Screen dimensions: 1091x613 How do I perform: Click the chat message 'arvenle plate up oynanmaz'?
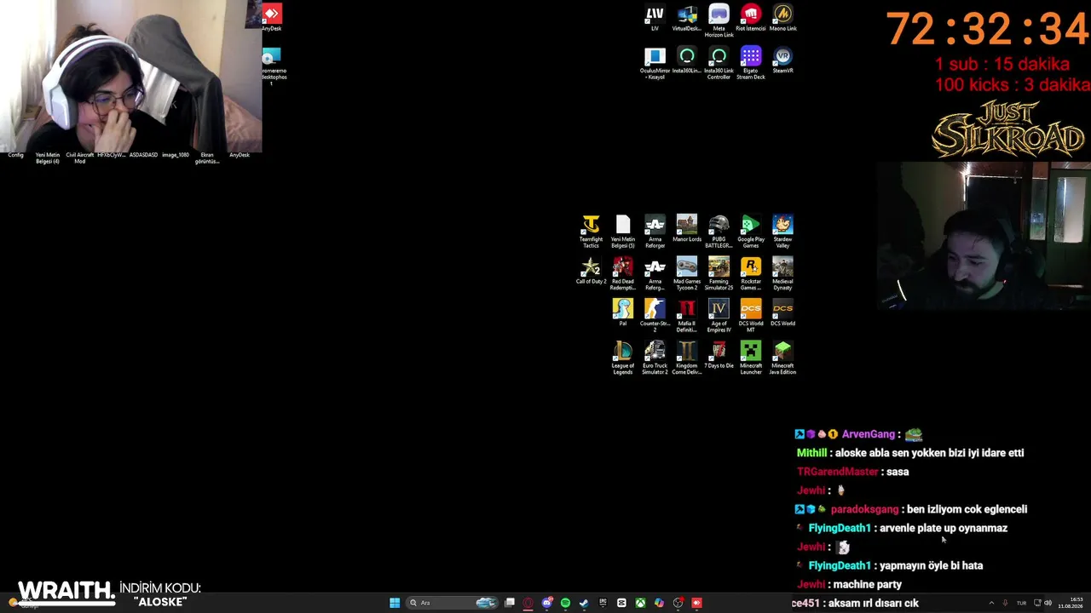tap(944, 528)
